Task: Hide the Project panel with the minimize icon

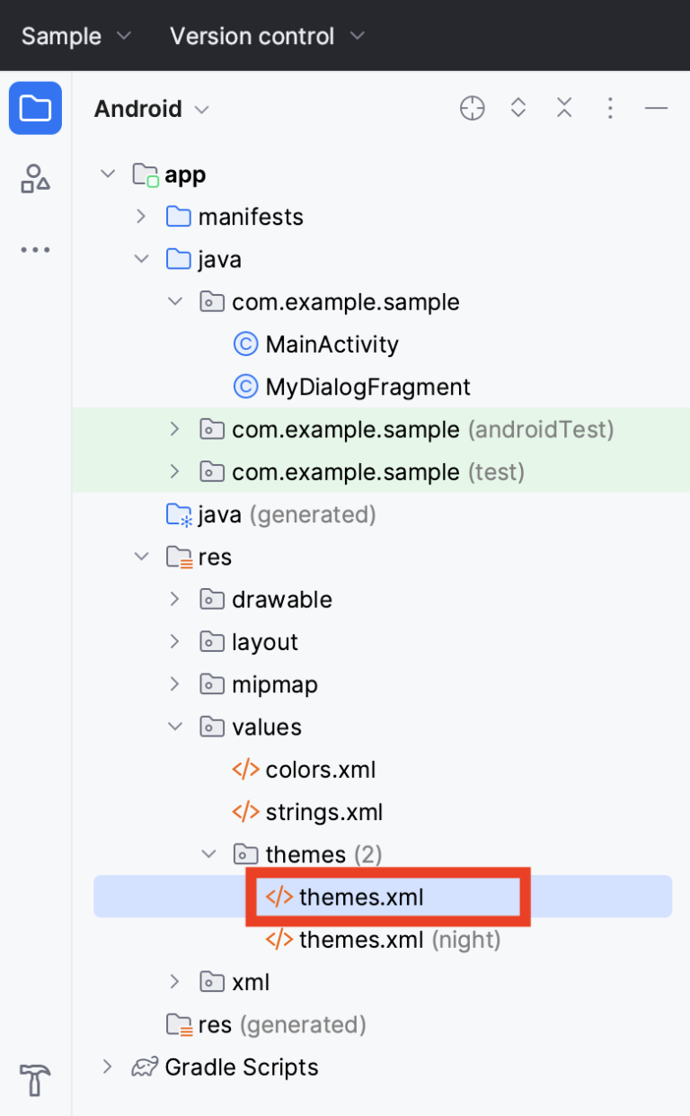Action: 657,108
